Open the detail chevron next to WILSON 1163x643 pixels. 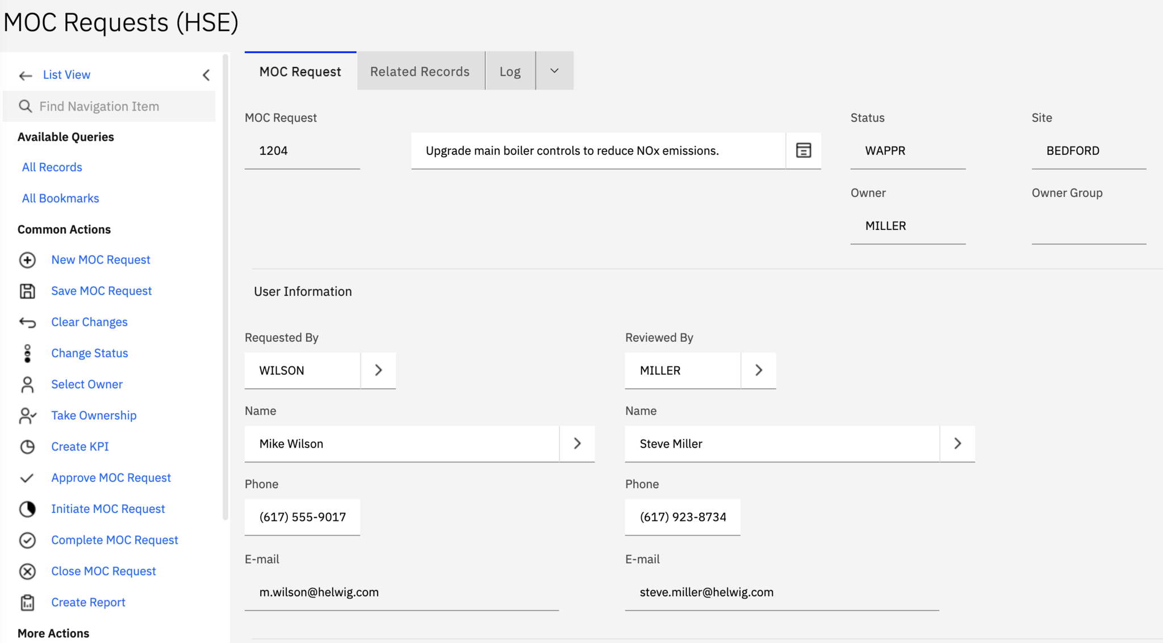(x=378, y=370)
